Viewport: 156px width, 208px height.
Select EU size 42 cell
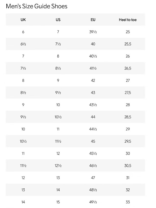(x=93, y=80)
